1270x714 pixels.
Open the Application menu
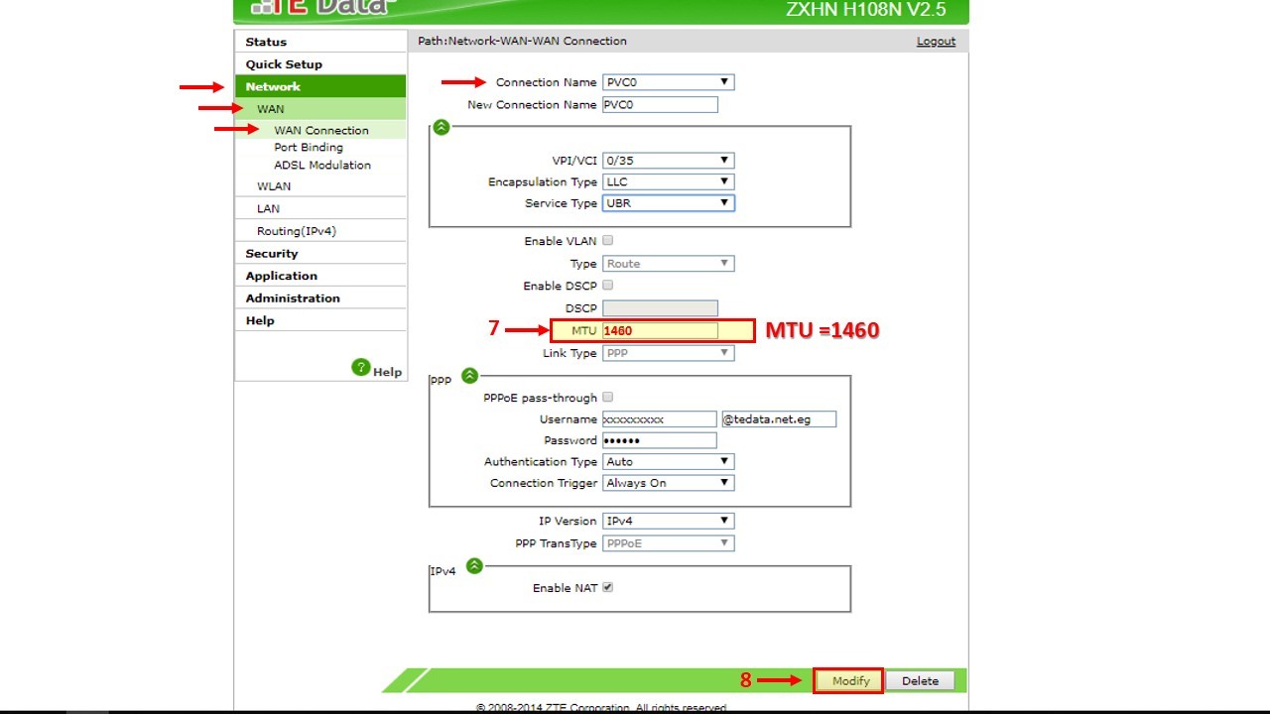(320, 276)
